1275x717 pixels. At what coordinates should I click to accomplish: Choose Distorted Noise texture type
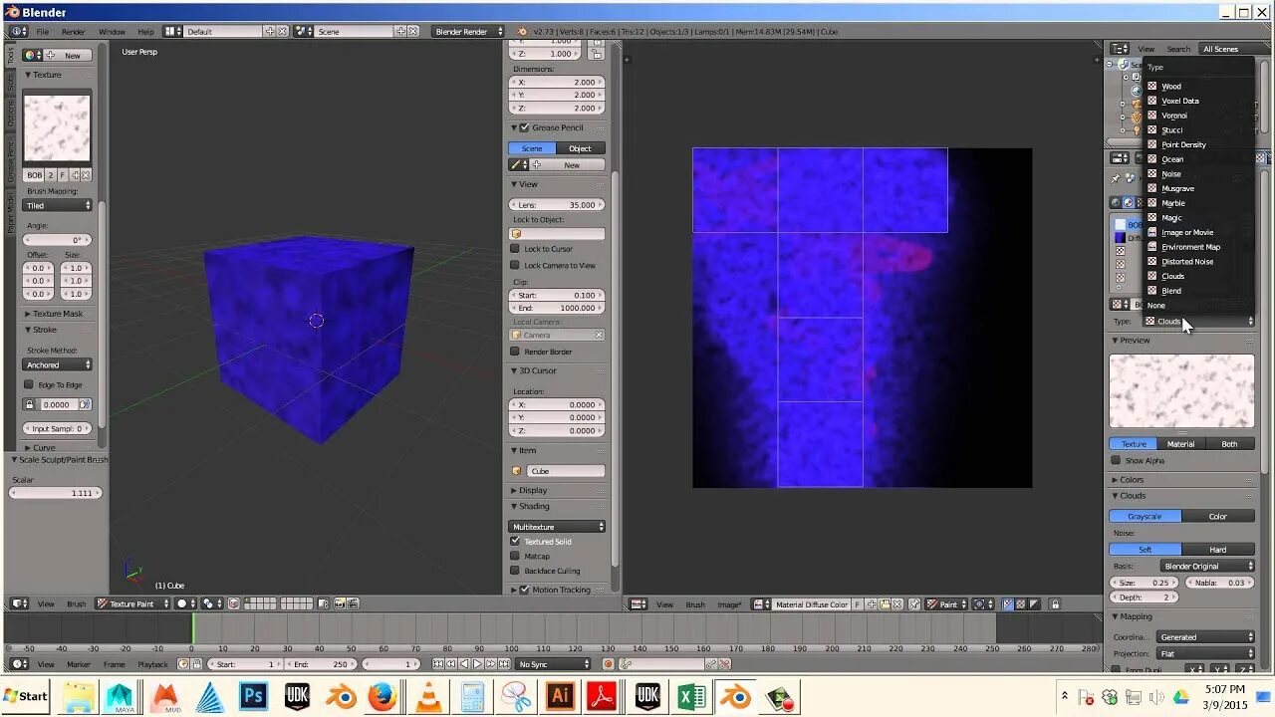click(x=1186, y=261)
